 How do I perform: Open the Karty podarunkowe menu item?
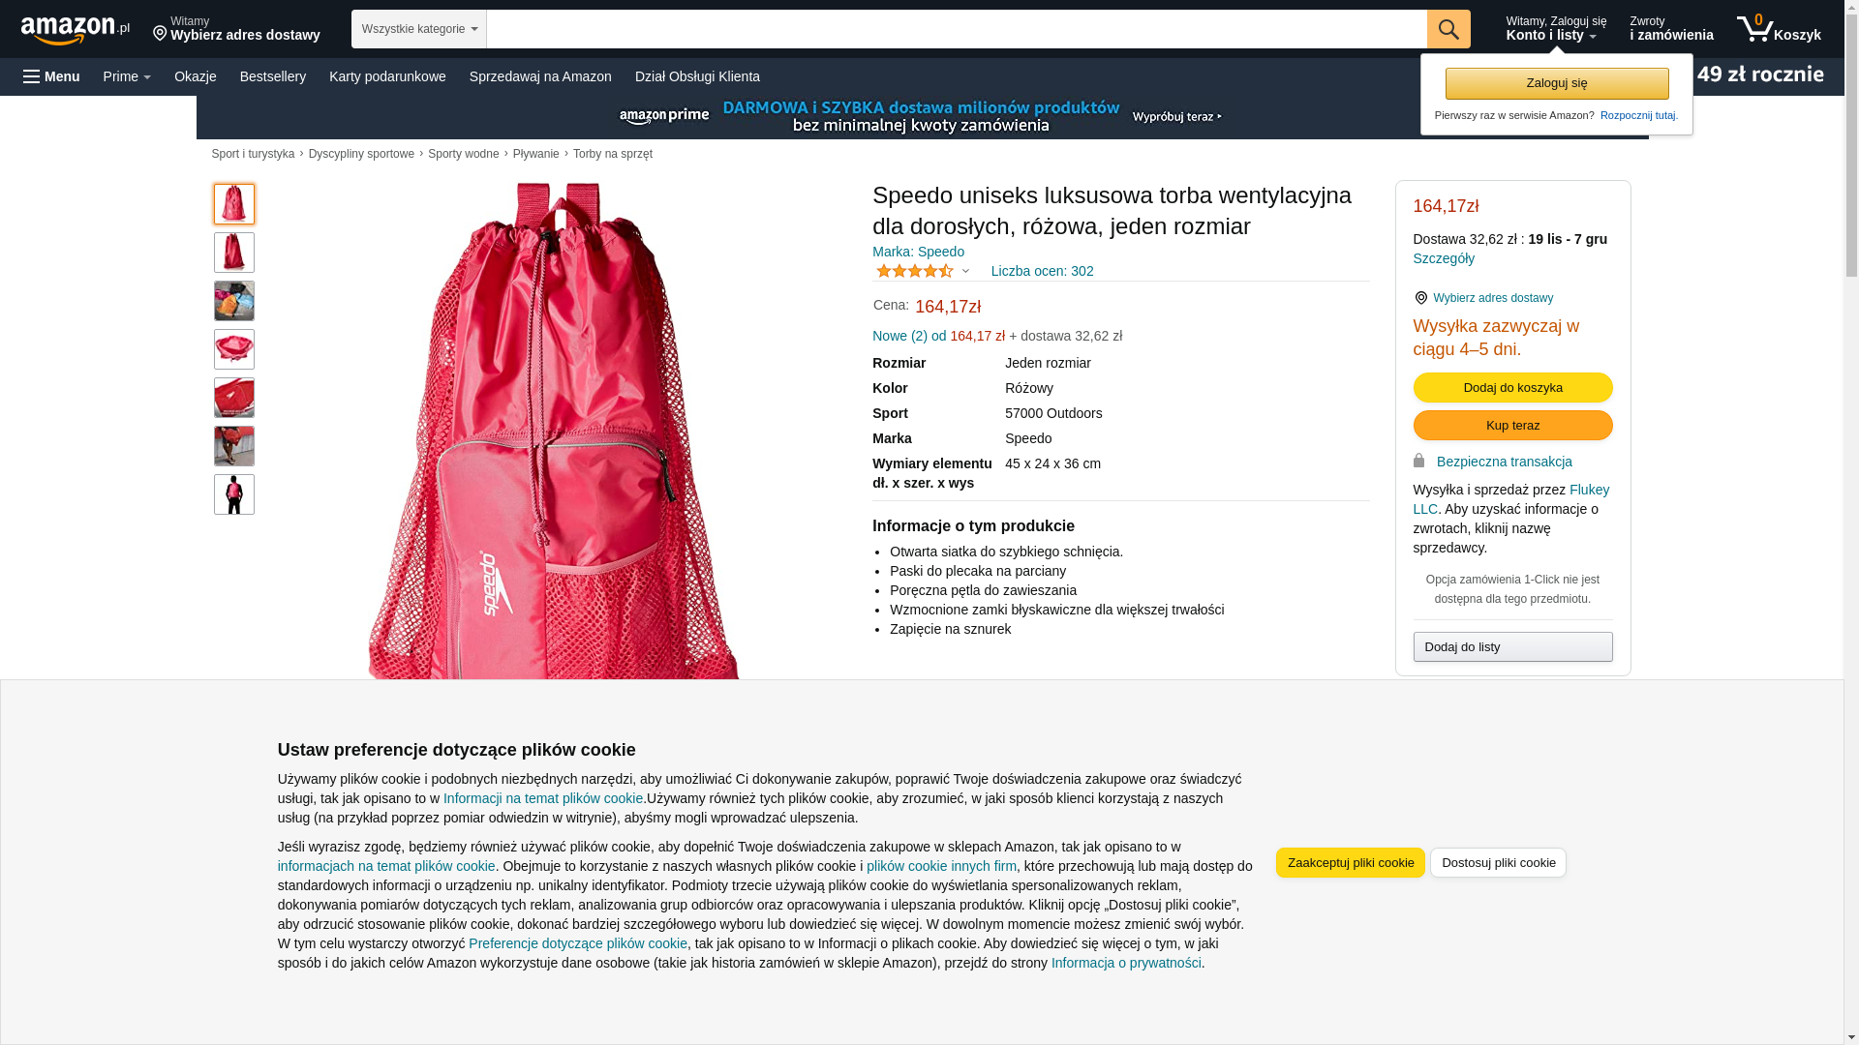click(387, 76)
